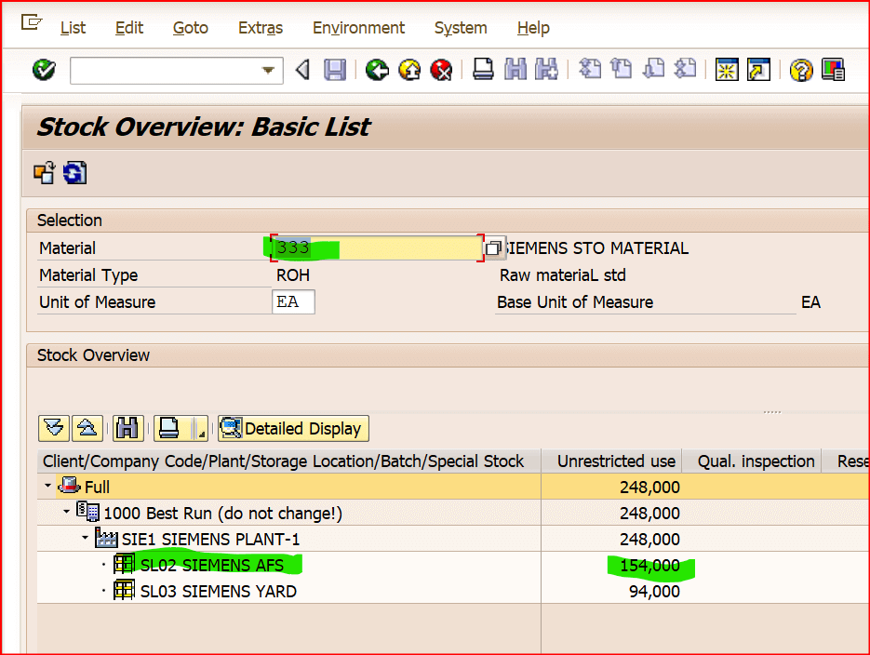Open the command field dropdown arrow
870x655 pixels.
click(269, 71)
